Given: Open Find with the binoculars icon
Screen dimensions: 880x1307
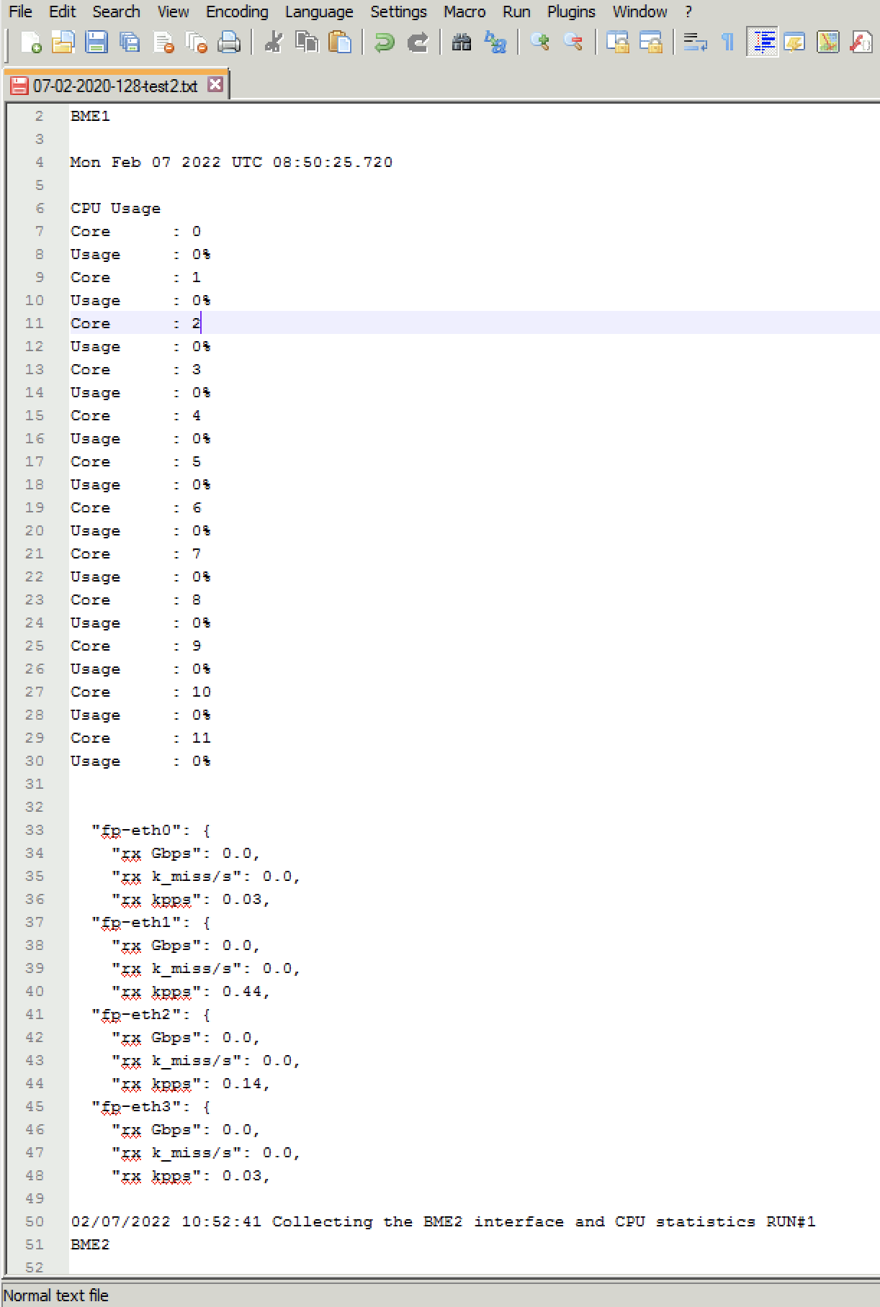Looking at the screenshot, I should click(x=462, y=43).
